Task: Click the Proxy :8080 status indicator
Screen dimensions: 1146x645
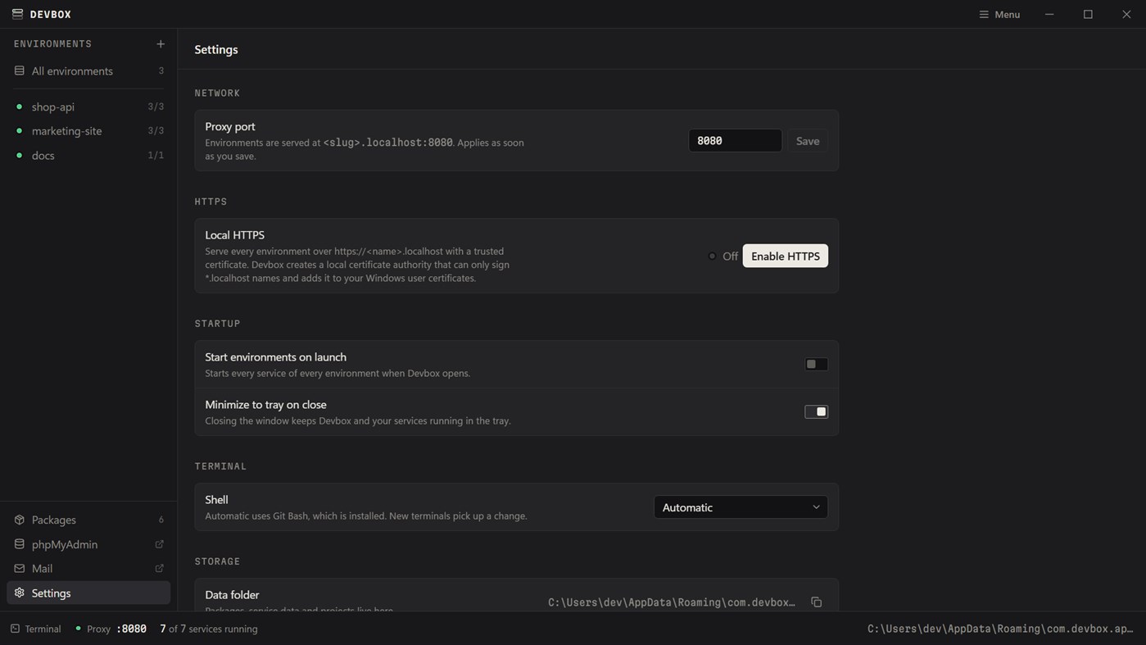Action: click(111, 629)
